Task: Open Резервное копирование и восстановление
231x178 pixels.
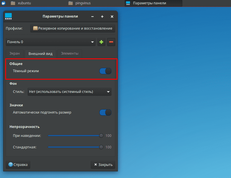Action: pyautogui.click(x=73, y=28)
